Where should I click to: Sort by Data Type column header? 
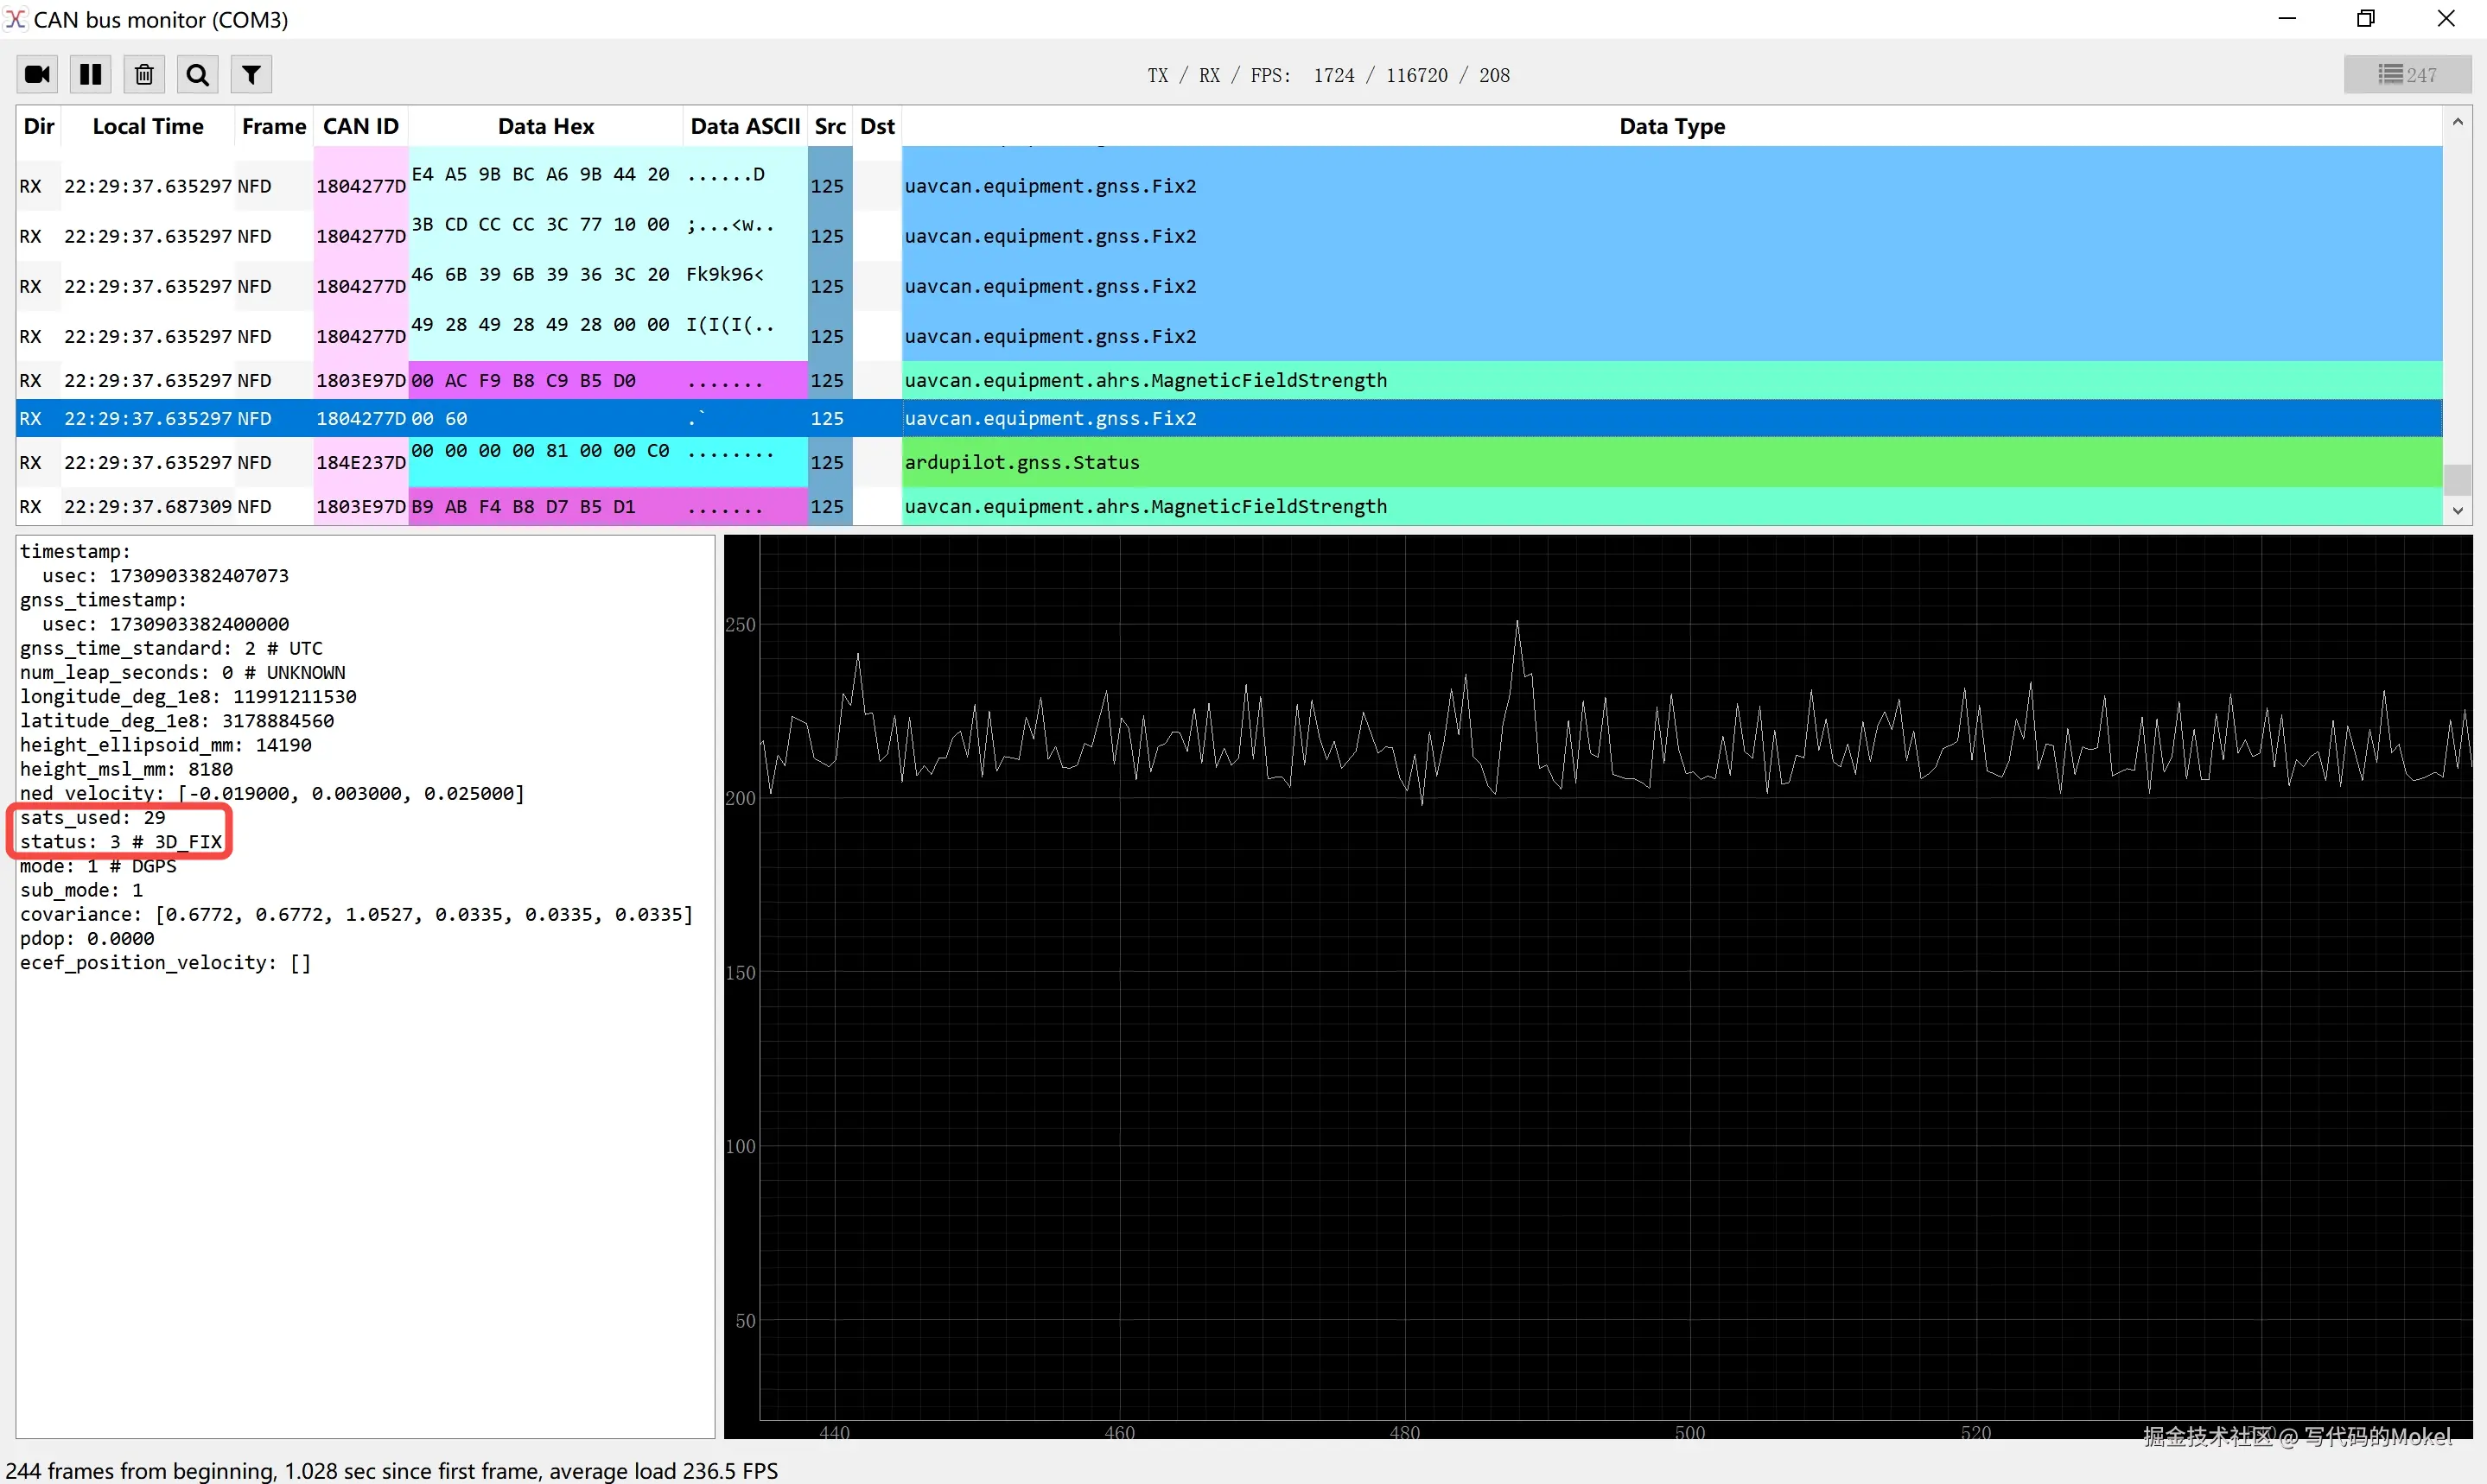[x=1671, y=127]
